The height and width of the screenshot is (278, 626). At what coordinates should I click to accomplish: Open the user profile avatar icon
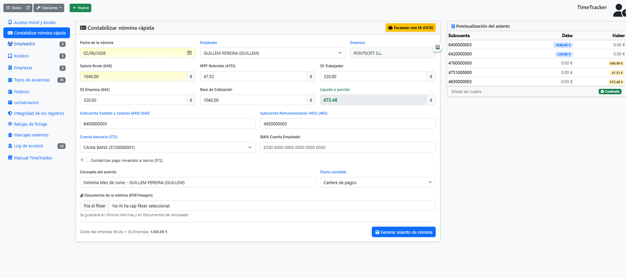(x=619, y=10)
